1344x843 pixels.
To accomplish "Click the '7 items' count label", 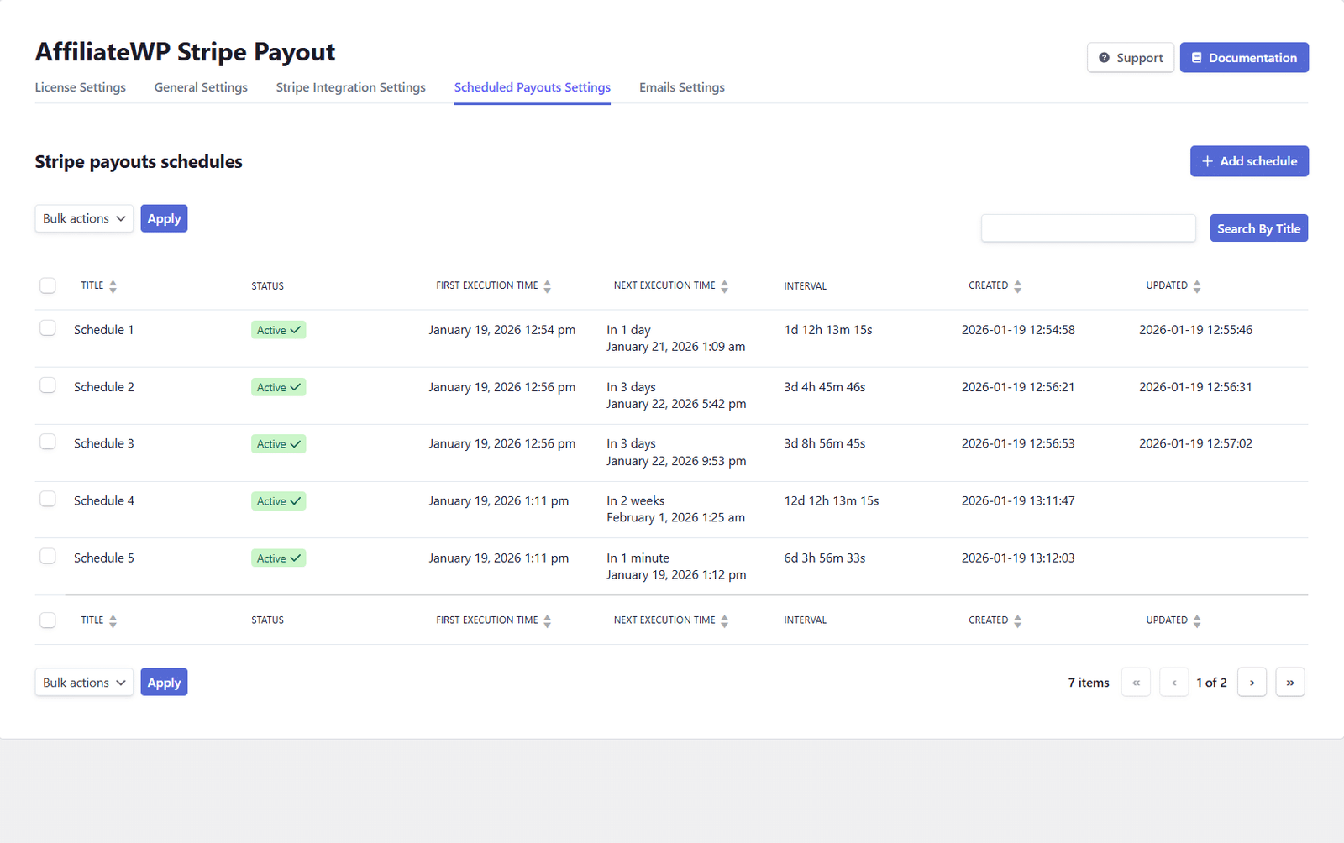I will tap(1089, 683).
